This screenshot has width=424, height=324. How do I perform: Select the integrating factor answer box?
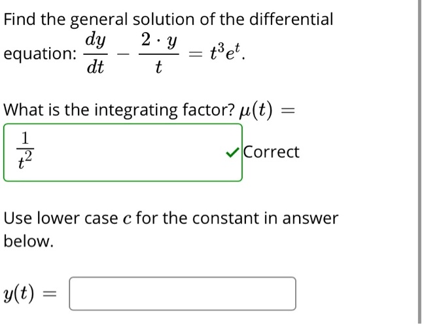[x=123, y=153]
